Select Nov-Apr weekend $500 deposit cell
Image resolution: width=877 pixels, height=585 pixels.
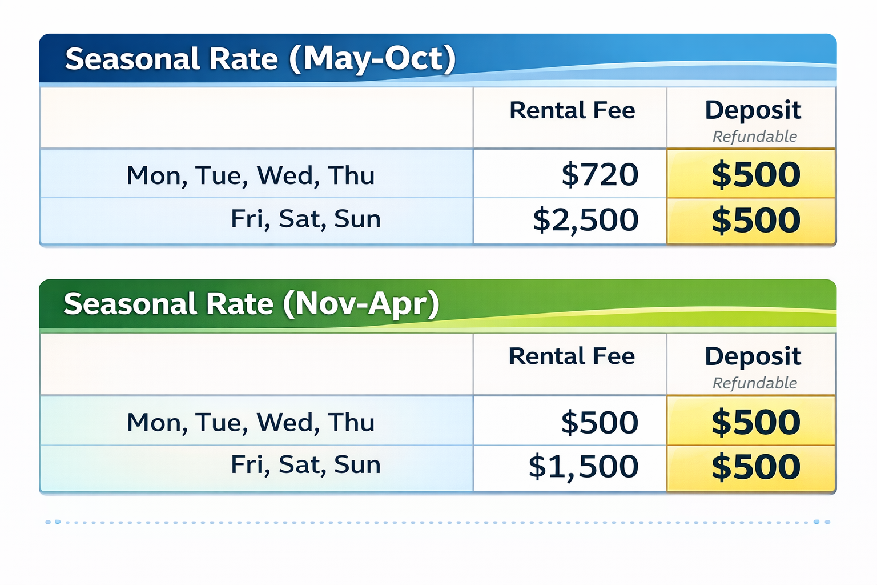[x=755, y=467]
